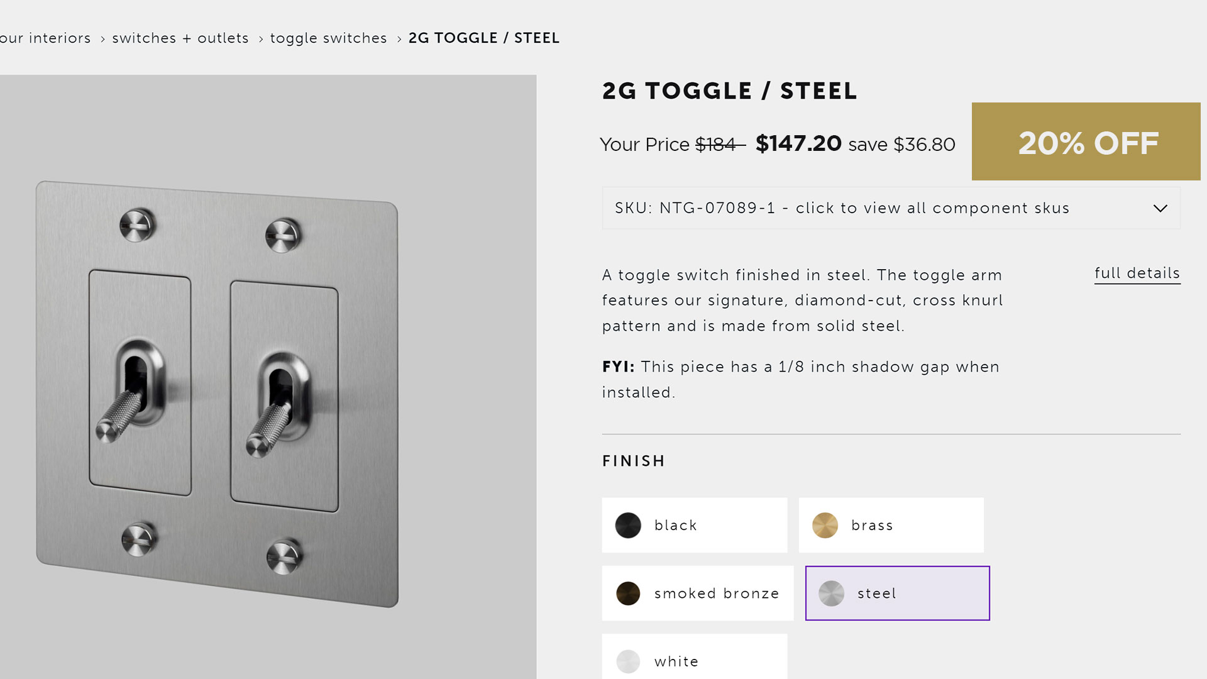
Task: Click the 2G TOGGLE / STEEL breadcrumb
Action: [x=483, y=38]
